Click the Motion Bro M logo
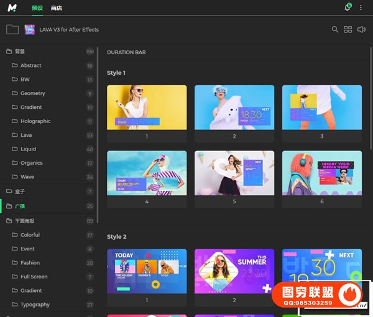The image size is (373, 317). click(12, 7)
